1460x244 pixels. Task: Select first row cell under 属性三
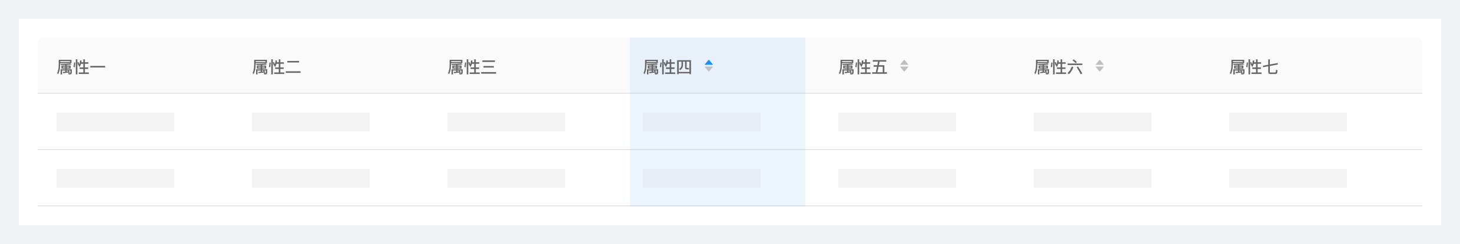click(x=506, y=122)
